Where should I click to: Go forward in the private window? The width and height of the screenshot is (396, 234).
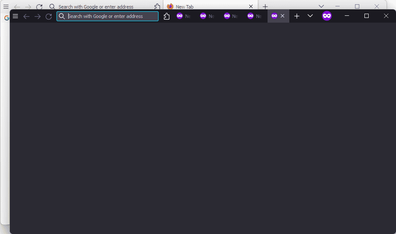(38, 16)
